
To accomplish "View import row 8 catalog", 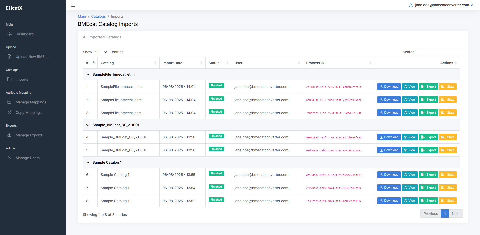I will tap(409, 201).
